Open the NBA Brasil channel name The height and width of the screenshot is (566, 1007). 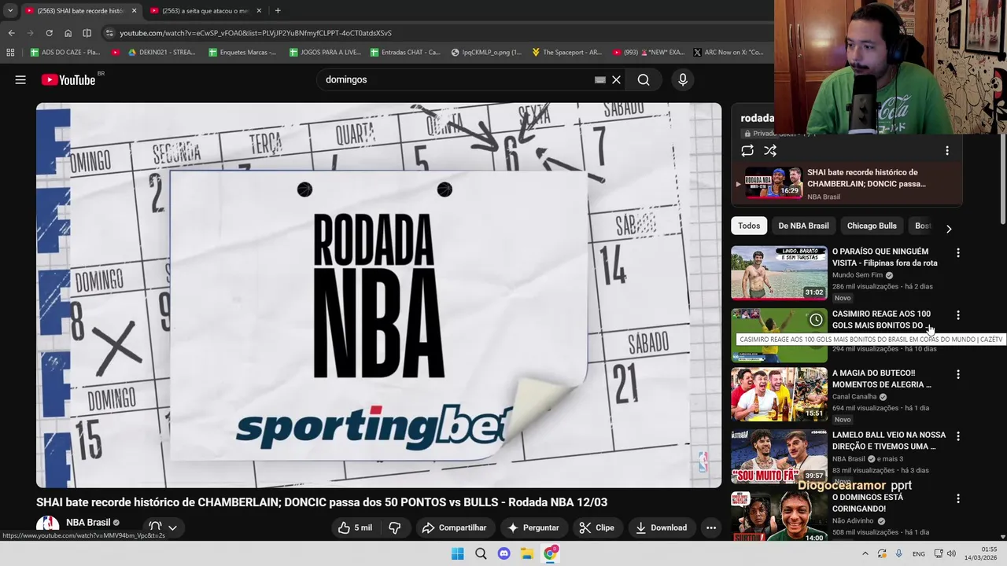pos(88,523)
